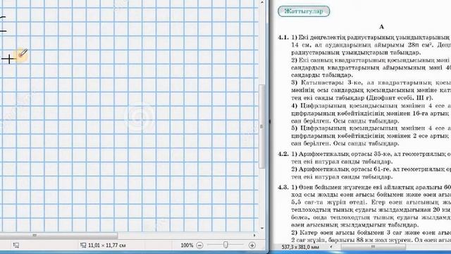Click the 100% zoom level text
451x254 pixels.
click(187, 246)
